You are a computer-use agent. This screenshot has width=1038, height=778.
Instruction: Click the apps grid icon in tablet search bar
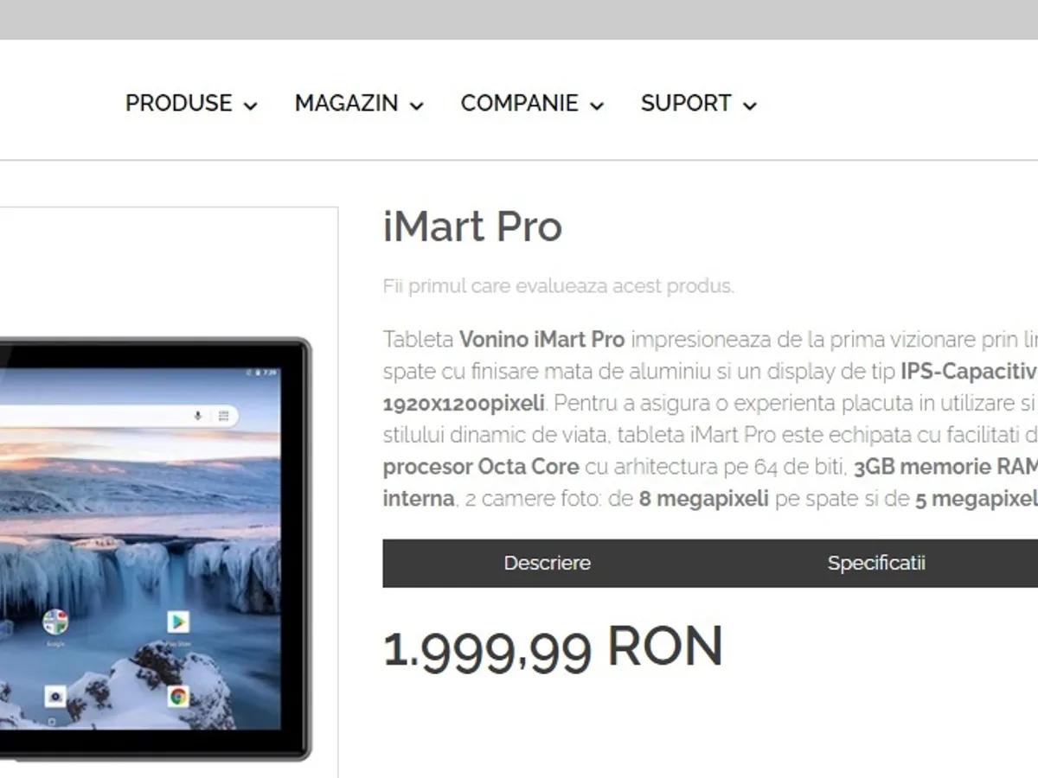click(x=223, y=416)
